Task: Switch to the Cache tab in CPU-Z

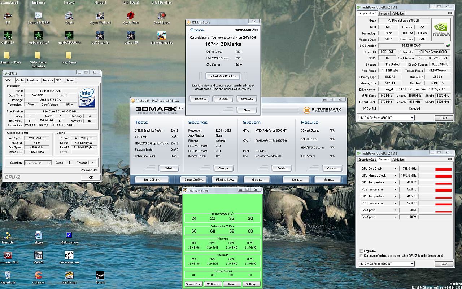Action: pyautogui.click(x=20, y=80)
